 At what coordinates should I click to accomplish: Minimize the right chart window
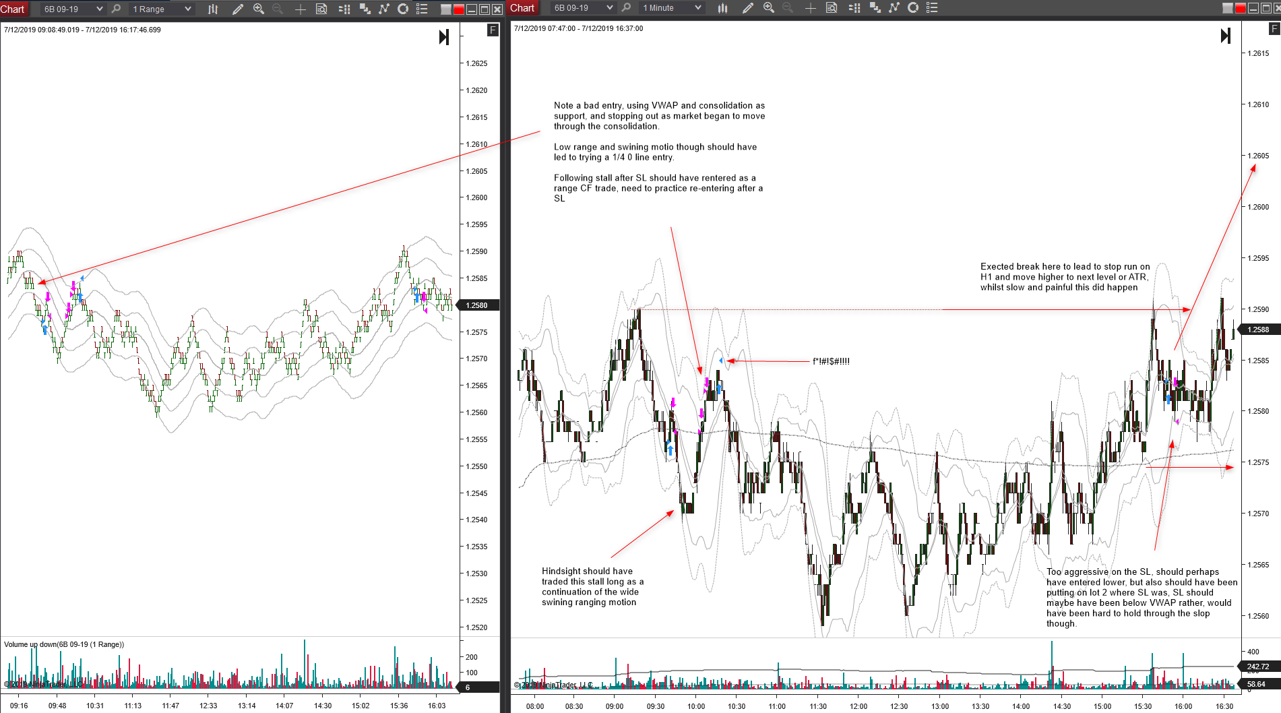click(1253, 8)
